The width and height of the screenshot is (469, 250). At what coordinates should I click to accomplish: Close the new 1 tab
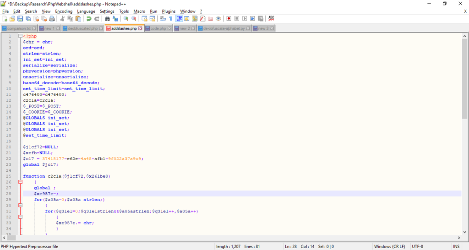58,28
